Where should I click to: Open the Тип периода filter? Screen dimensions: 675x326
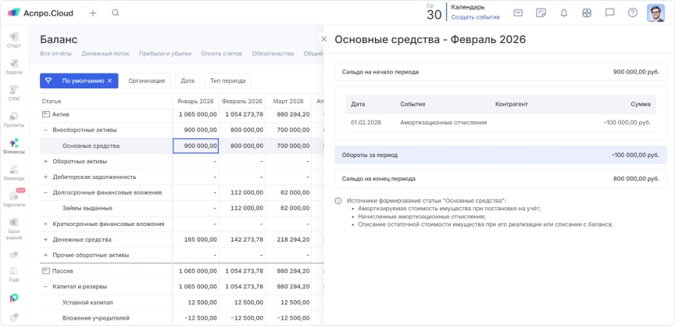pos(227,81)
